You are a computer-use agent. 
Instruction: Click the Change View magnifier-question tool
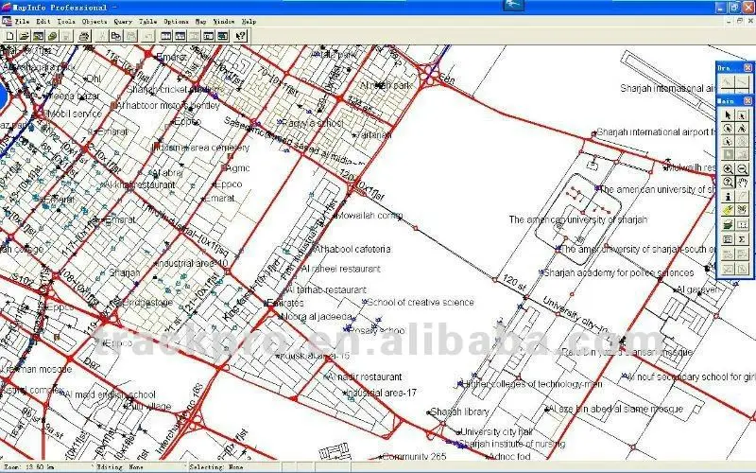(728, 183)
